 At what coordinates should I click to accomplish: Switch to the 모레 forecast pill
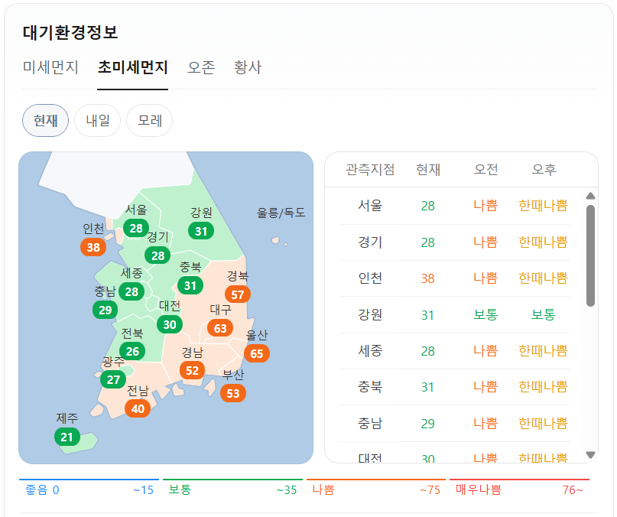(x=150, y=121)
